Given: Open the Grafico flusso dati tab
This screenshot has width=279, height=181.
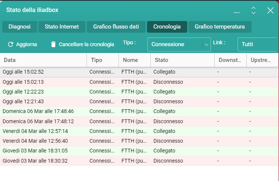Looking at the screenshot, I should [116, 27].
